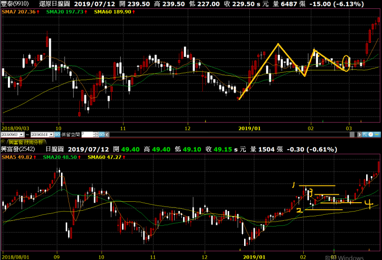This screenshot has width=382, height=260.
Task: Click the 2019/01 axis label on the 興富發 chart
Action: [x=254, y=257]
